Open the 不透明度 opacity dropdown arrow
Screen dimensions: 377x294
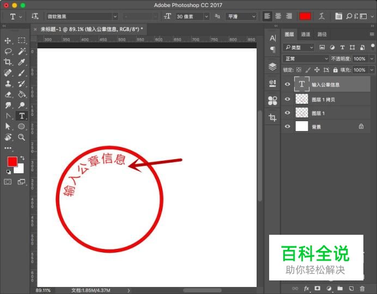(372, 59)
